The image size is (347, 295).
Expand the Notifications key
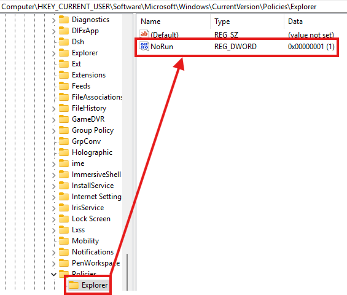53,252
